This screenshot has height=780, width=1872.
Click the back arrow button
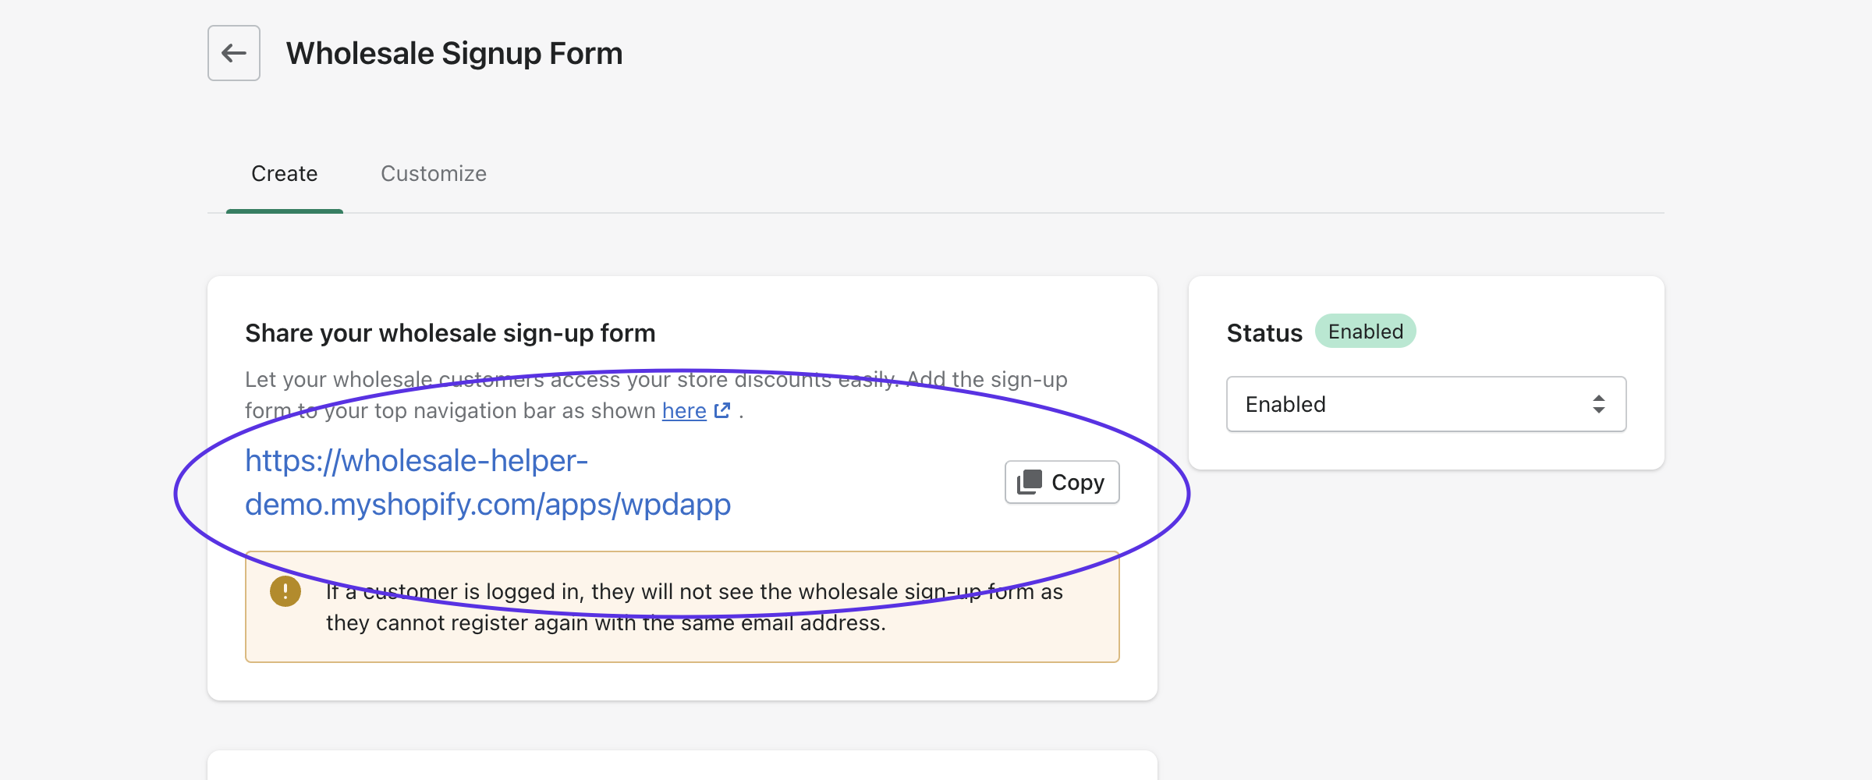point(233,53)
